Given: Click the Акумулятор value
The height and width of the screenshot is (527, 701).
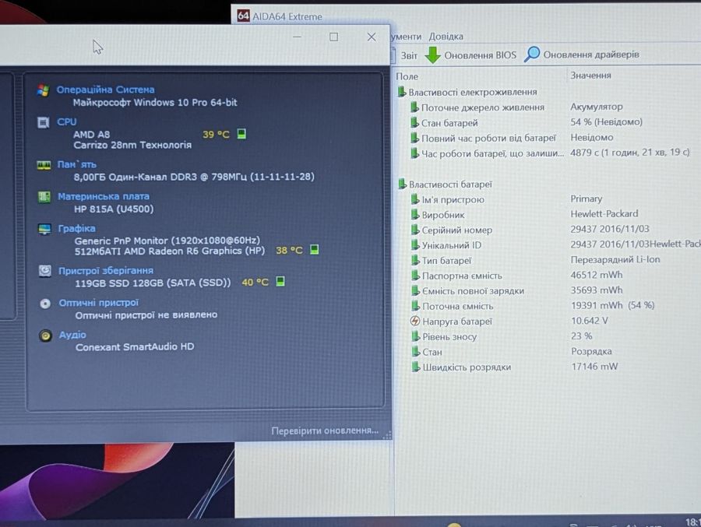Looking at the screenshot, I should pyautogui.click(x=597, y=107).
